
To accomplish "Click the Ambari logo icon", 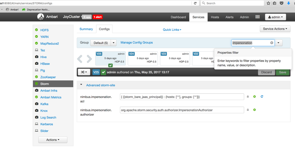I will 41,17.
